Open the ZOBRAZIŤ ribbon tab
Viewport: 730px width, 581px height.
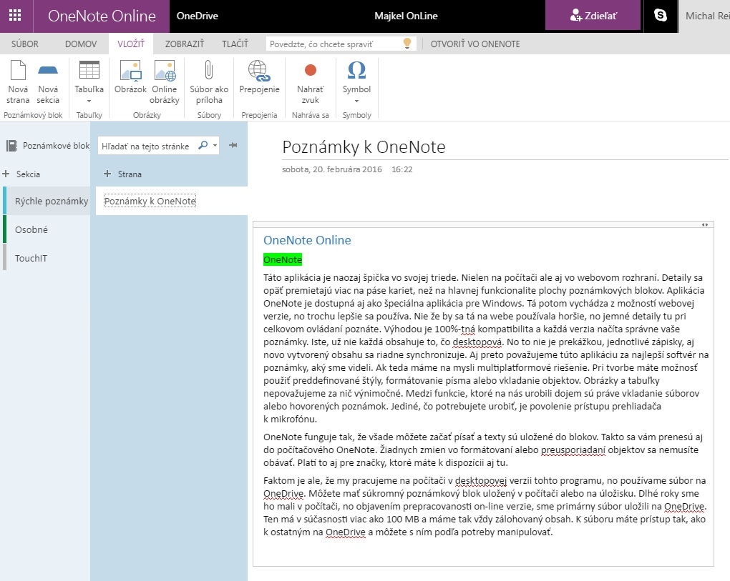coord(184,44)
